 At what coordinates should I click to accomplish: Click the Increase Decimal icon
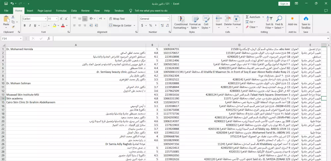(x=162, y=26)
